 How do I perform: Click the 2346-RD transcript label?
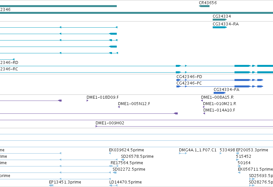9,62
